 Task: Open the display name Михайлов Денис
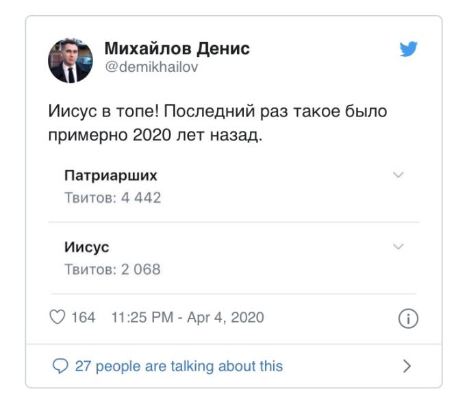(x=177, y=49)
